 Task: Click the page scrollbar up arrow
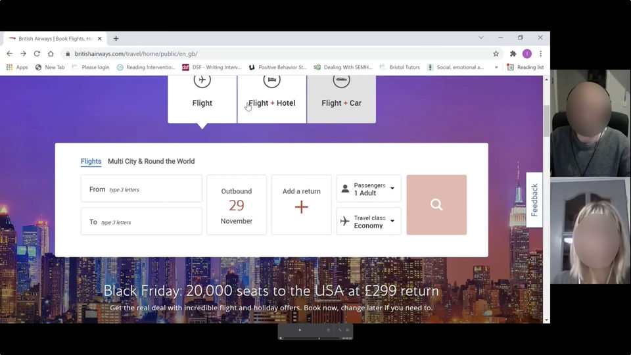[x=546, y=80]
